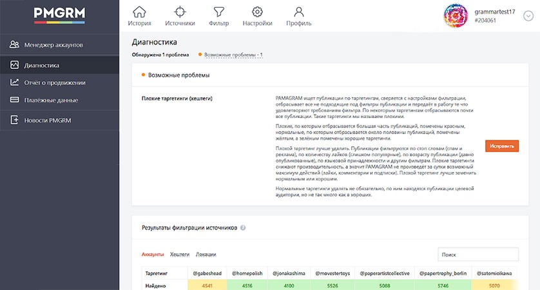Viewport: 540px width, 290px height.
Task: Click the Менеджер аккаунтов people icon
Action: (14, 44)
